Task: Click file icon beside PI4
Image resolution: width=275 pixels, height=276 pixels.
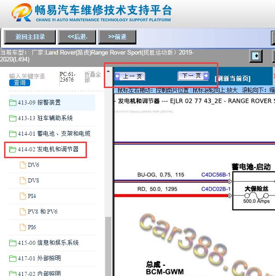Action: coord(23,196)
